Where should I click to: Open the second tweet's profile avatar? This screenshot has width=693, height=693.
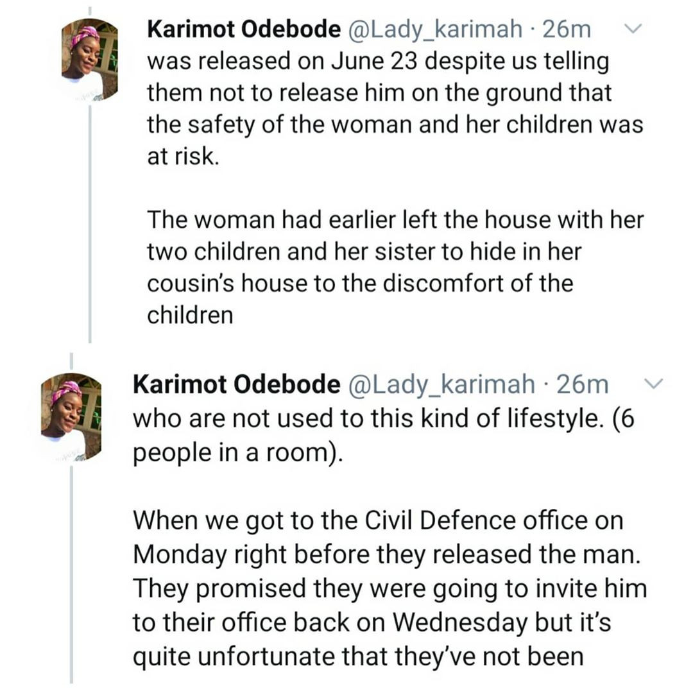71,417
